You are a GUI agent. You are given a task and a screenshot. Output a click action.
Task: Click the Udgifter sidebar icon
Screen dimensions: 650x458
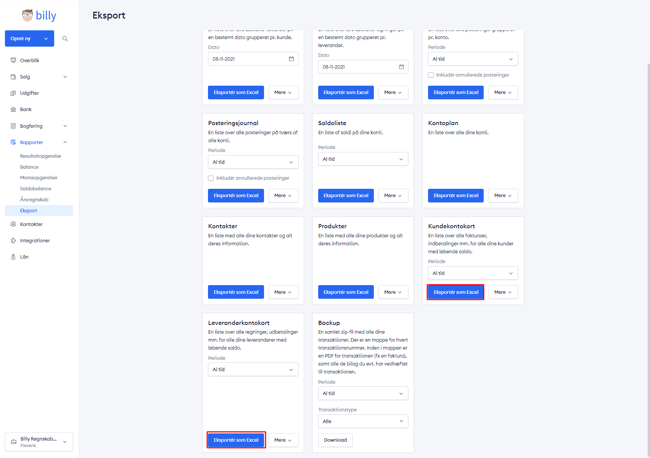pos(13,93)
